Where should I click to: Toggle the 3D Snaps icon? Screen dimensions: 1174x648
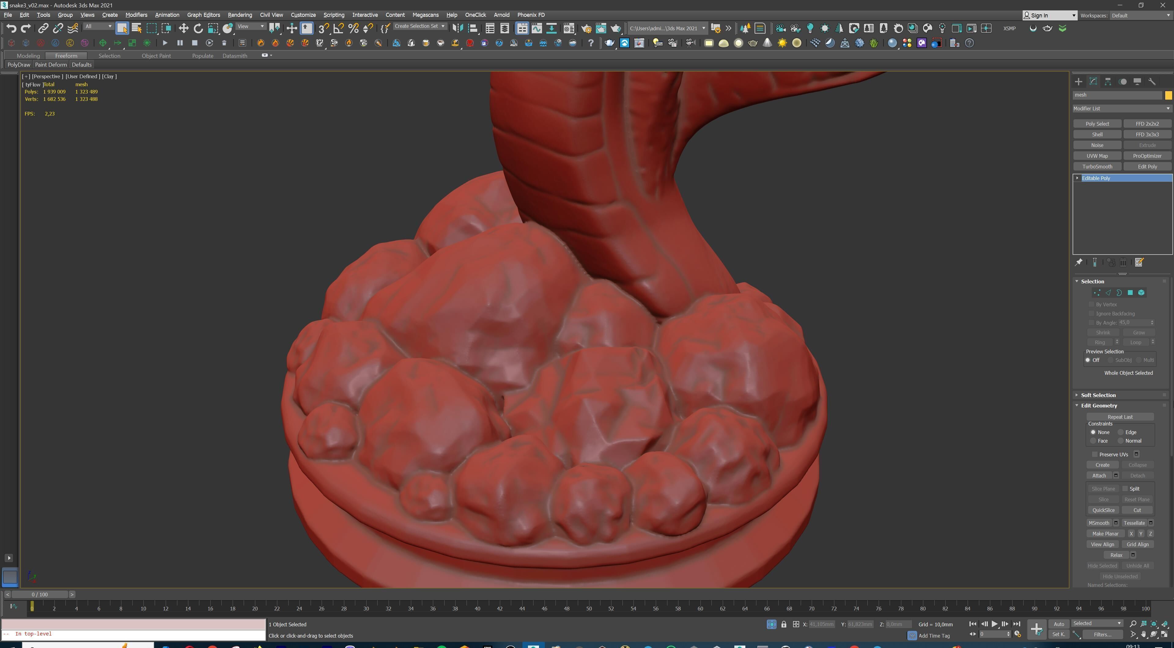[x=323, y=28]
